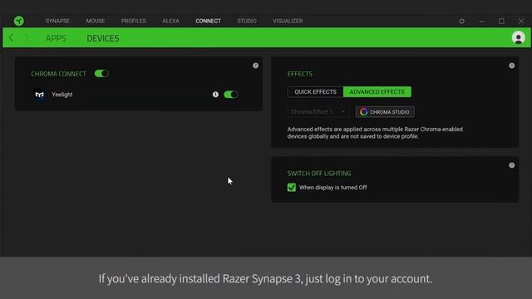532x299 pixels.
Task: Open the settings gear icon
Action: [x=462, y=21]
